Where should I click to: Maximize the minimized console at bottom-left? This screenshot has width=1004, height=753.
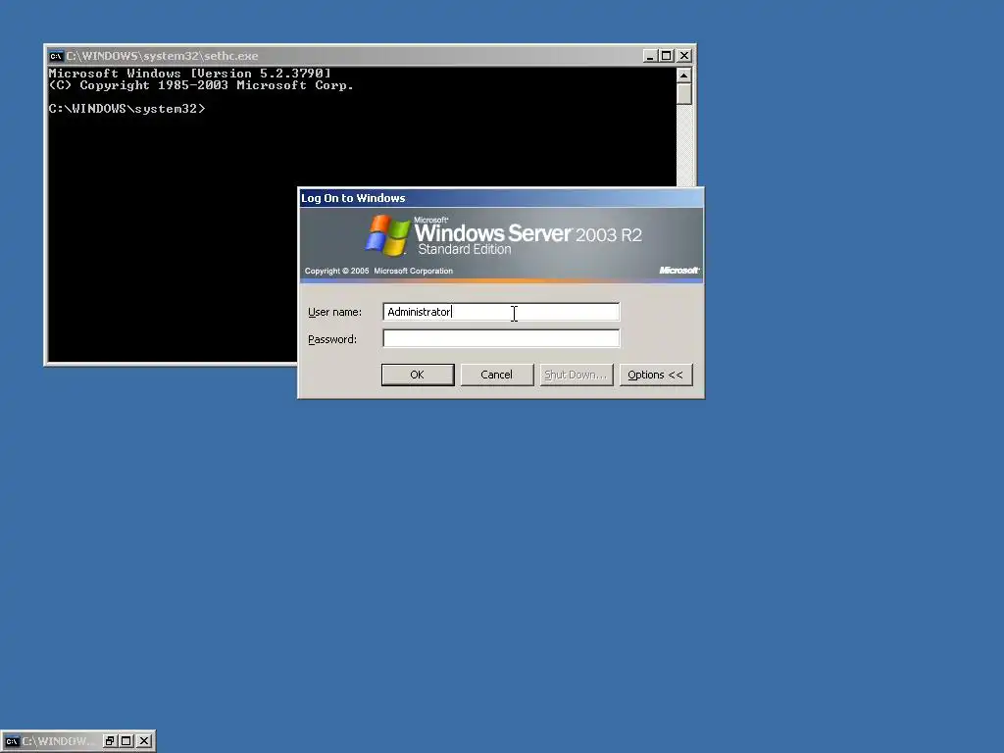click(x=126, y=741)
